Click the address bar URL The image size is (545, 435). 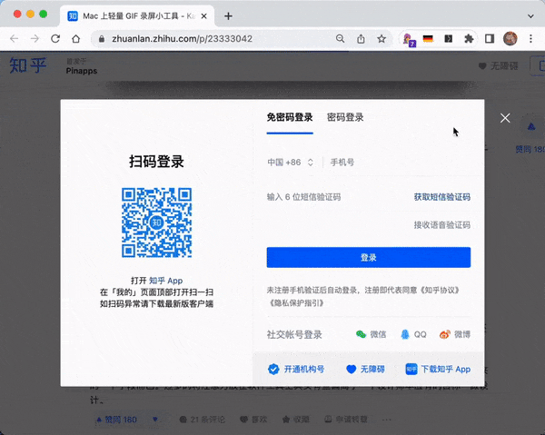[x=183, y=38]
